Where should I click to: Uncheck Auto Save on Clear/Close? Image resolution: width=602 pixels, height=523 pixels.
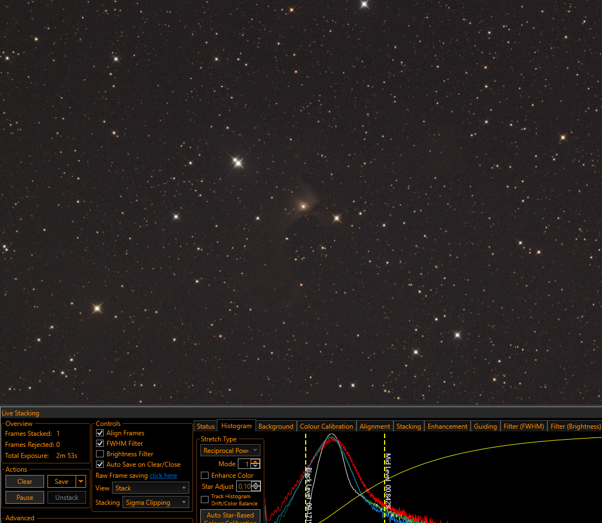(100, 465)
